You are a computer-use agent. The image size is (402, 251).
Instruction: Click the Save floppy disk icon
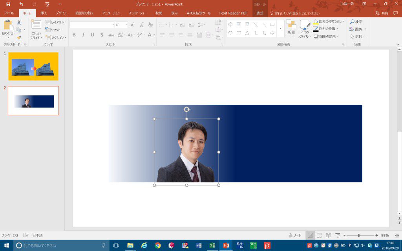8,4
